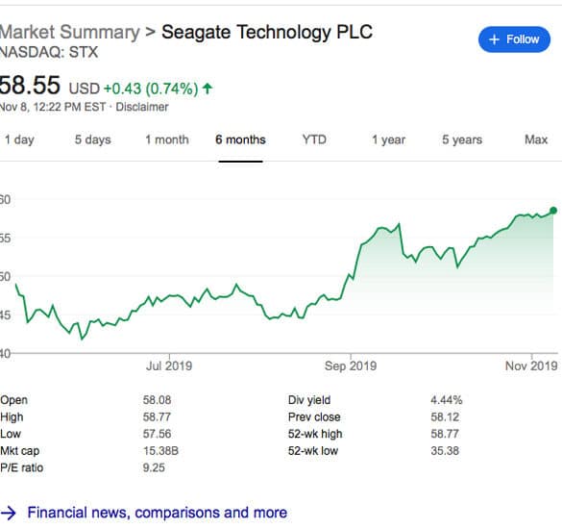
Task: Select the Max chart range
Action: (536, 139)
